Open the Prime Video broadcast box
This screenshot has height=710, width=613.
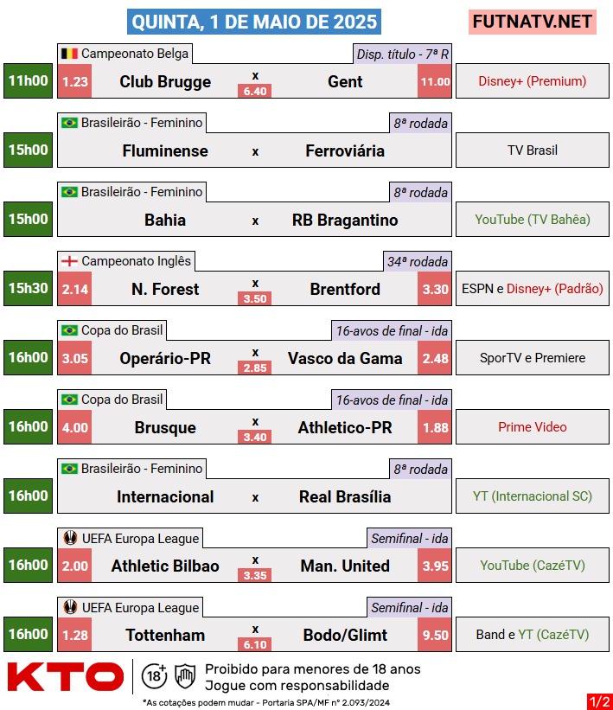click(x=533, y=427)
